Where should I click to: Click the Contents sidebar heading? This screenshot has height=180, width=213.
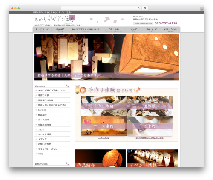40,86
